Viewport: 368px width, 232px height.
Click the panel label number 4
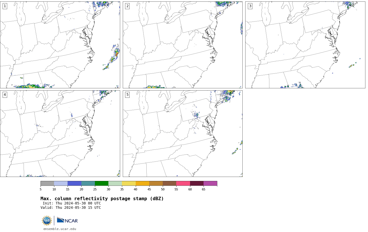(5, 95)
